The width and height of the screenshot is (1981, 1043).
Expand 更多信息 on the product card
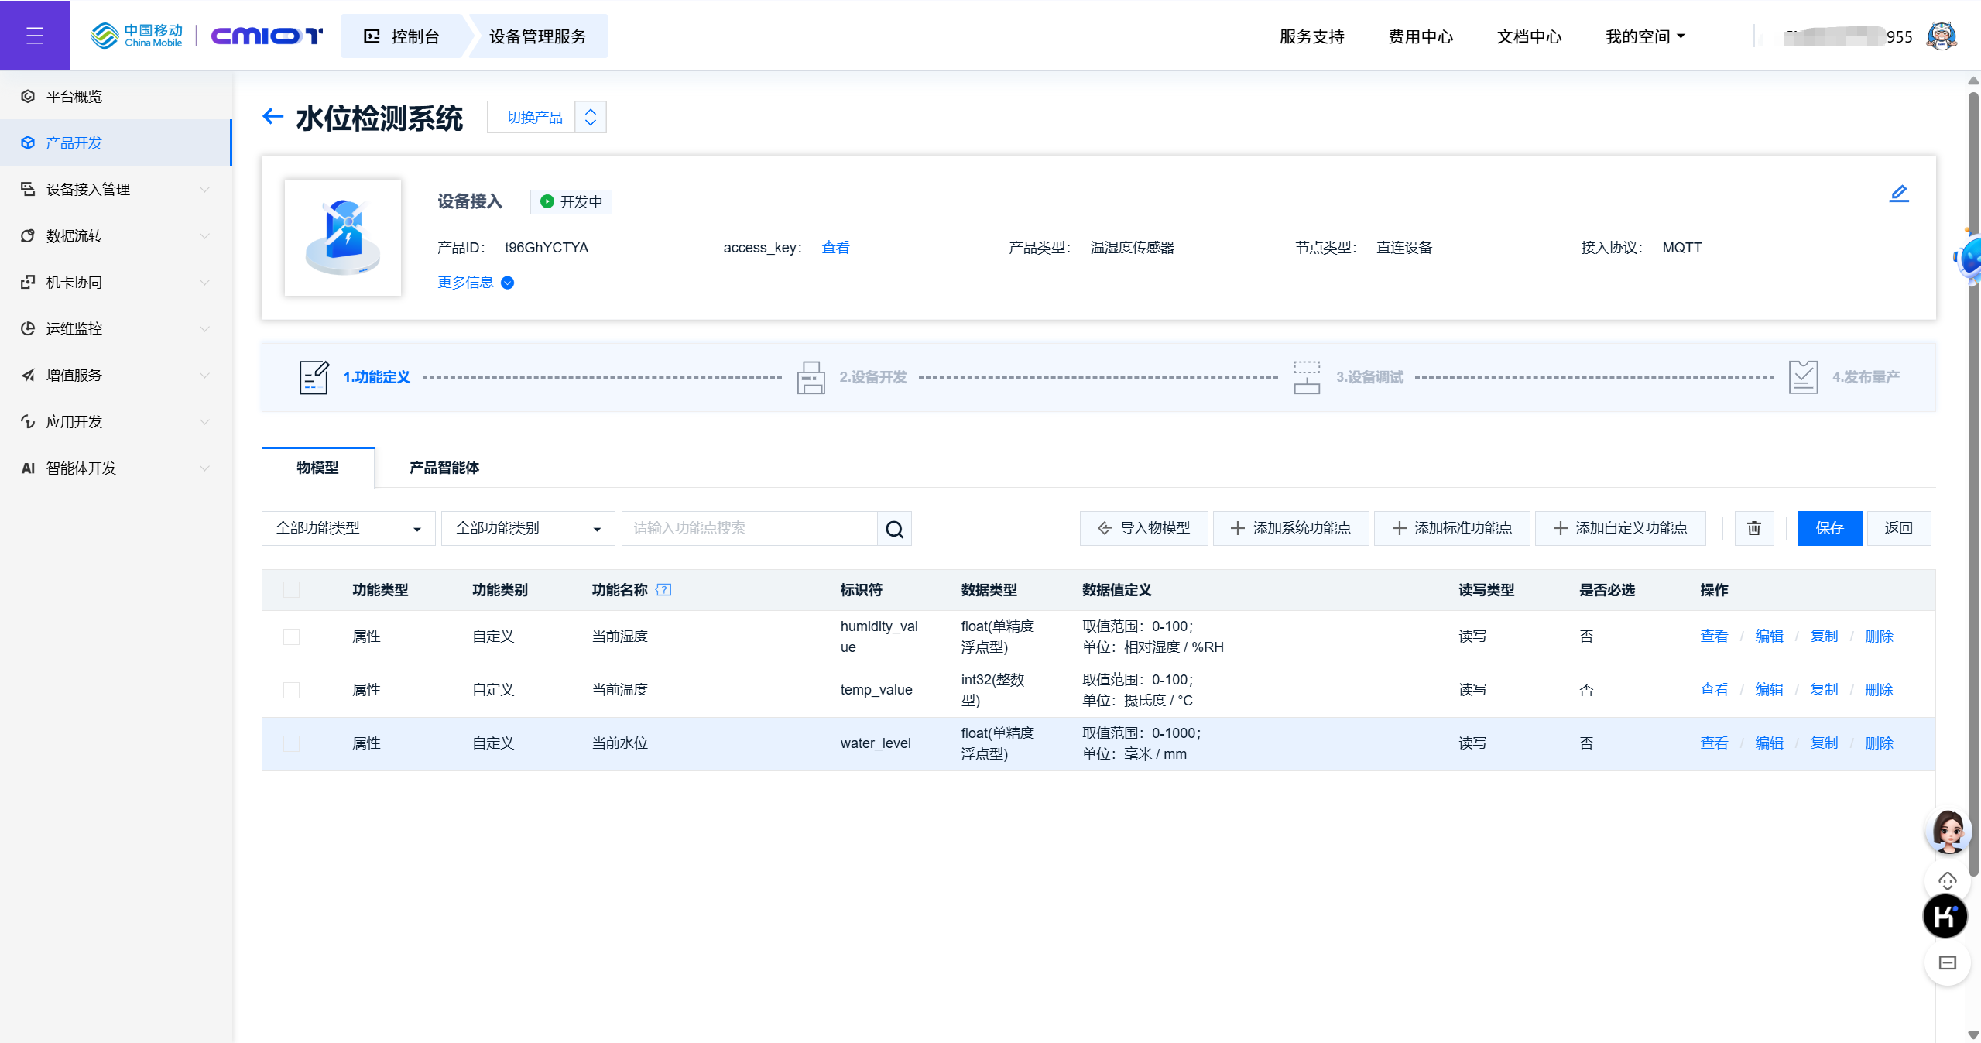point(473,282)
